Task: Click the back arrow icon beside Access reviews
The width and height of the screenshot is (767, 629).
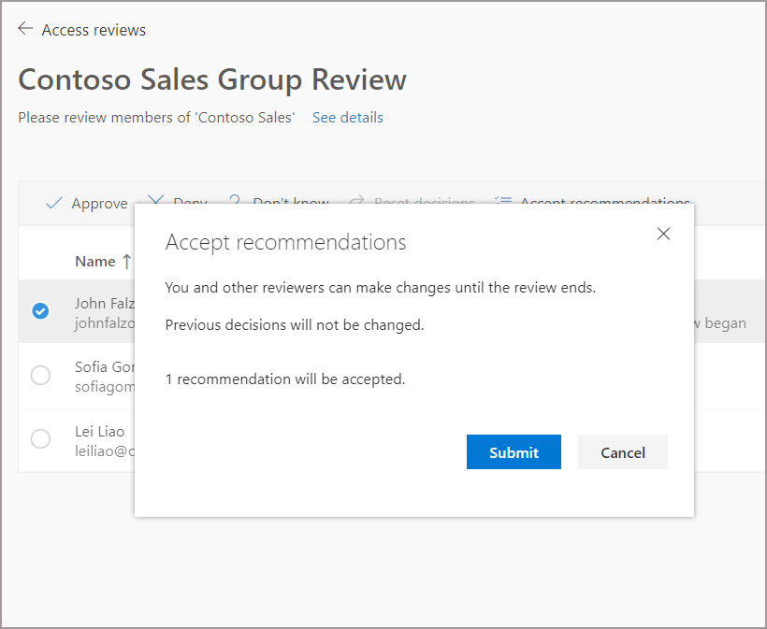Action: [x=25, y=29]
